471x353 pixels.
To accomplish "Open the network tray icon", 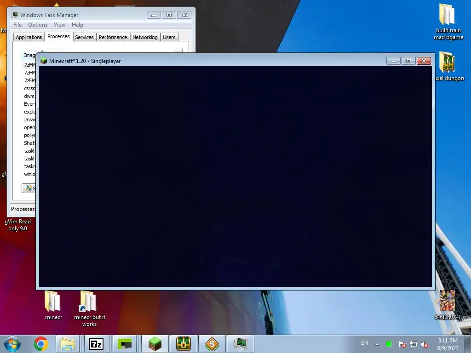I will (414, 344).
